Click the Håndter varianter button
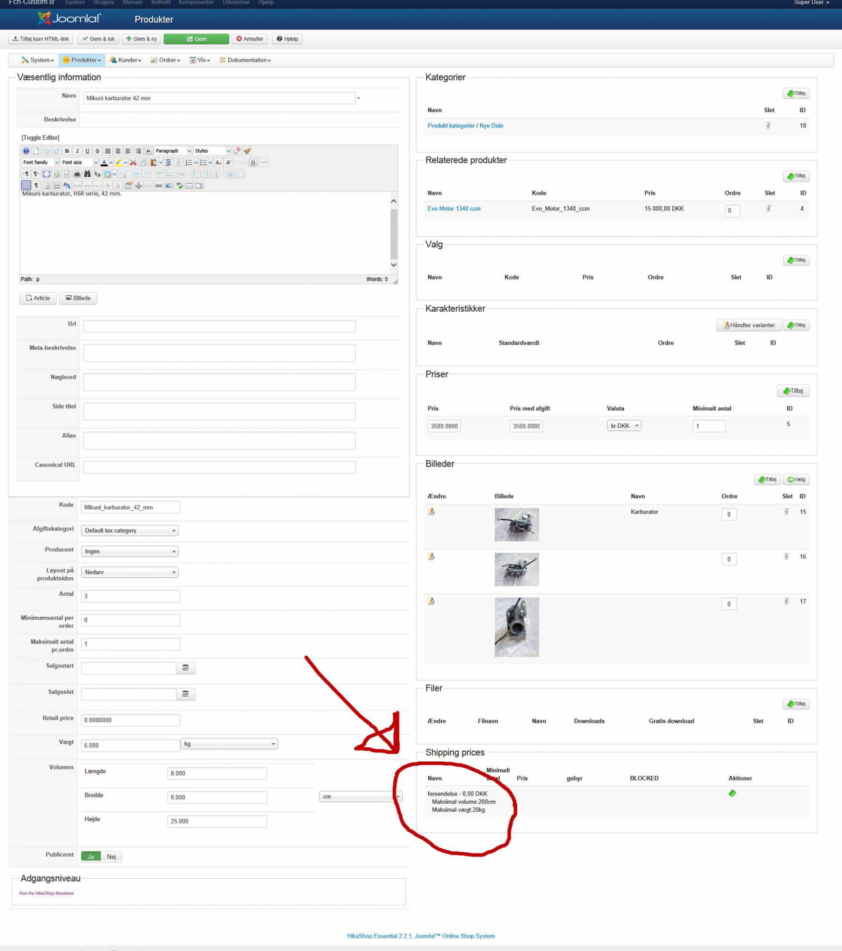The height and width of the screenshot is (951, 842). point(749,325)
